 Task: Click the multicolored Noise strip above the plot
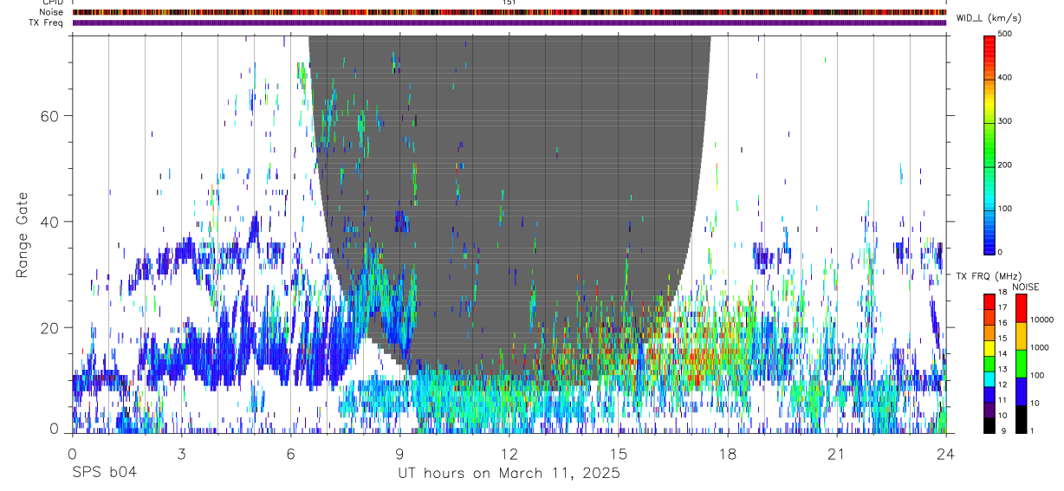coord(509,12)
